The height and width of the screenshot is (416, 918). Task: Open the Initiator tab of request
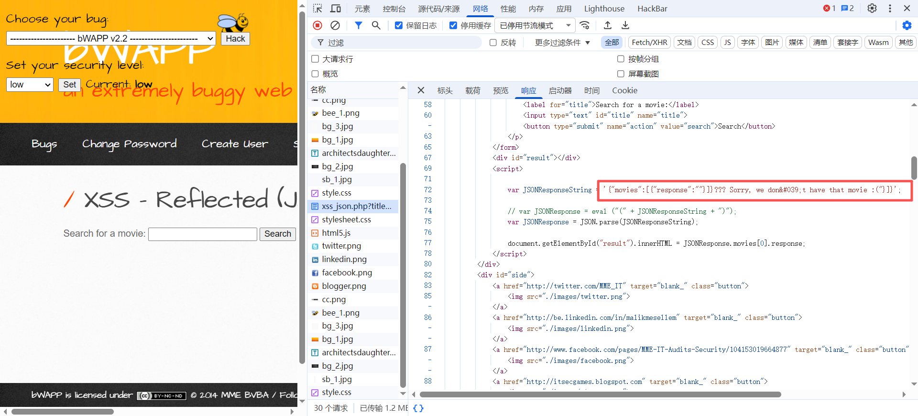coord(560,90)
